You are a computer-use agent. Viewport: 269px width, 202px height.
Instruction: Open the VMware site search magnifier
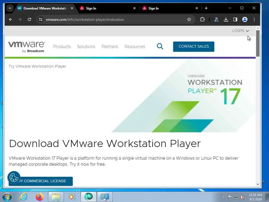point(160,46)
